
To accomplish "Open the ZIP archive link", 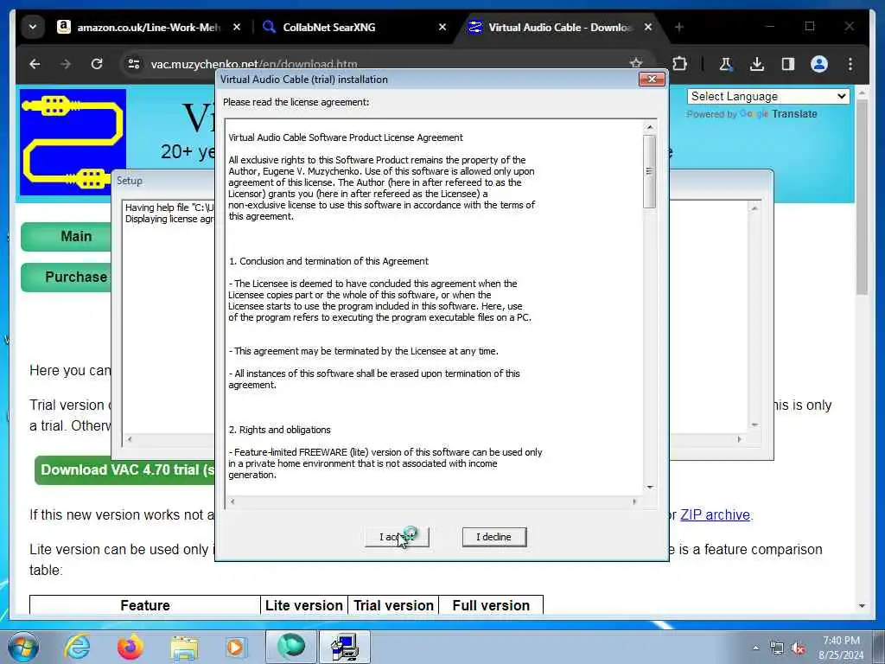I will (x=715, y=515).
